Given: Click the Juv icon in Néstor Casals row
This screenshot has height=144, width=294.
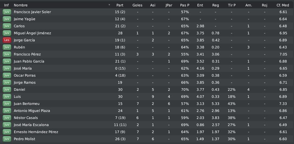Looking at the screenshot, I should (7, 118).
